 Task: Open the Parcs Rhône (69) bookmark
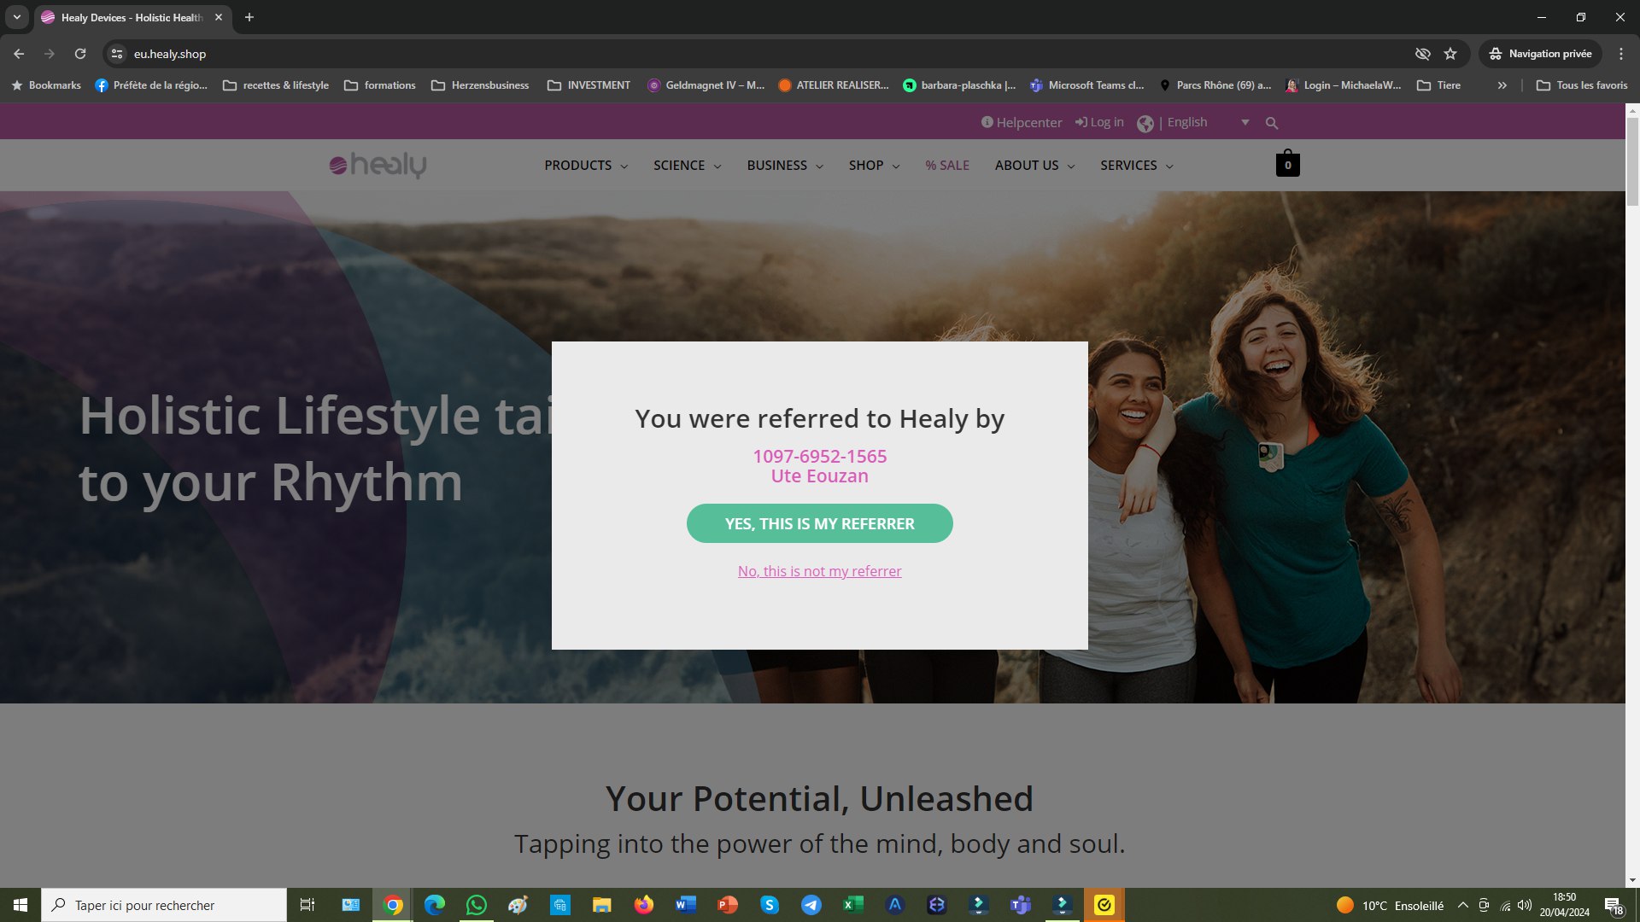[x=1215, y=85]
